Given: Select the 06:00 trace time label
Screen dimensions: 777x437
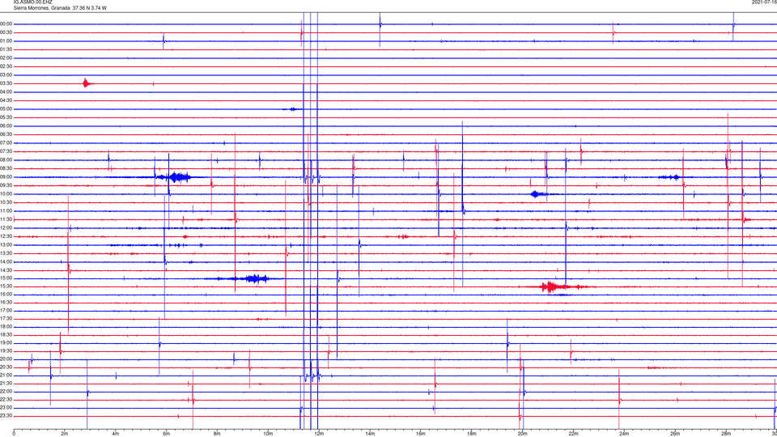Looking at the screenshot, I should tap(6, 126).
